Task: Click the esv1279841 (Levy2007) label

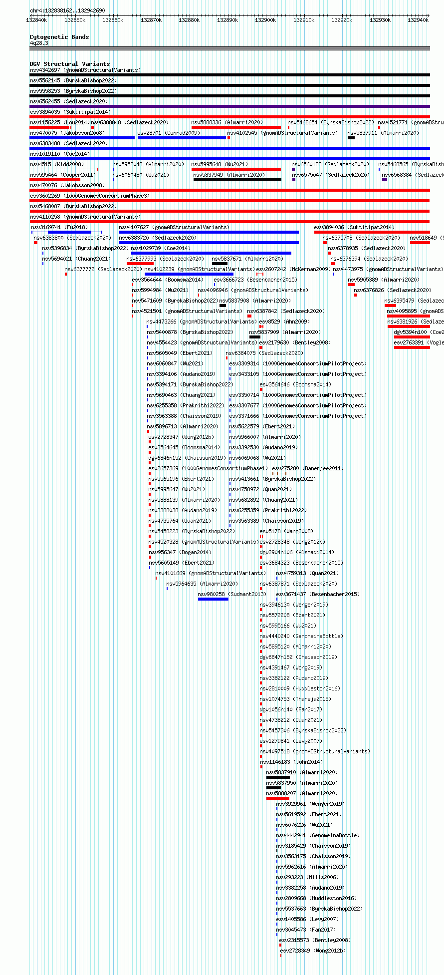Action: pos(291,741)
